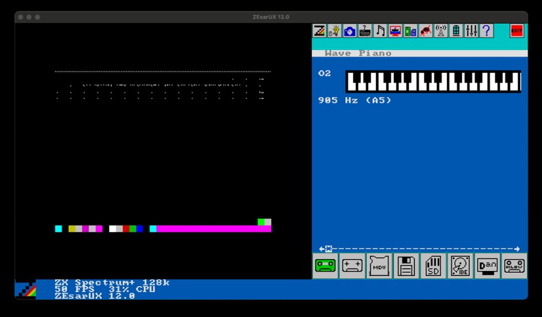Open the music note audio menu
Image resolution: width=542 pixels, height=317 pixels.
pyautogui.click(x=380, y=31)
